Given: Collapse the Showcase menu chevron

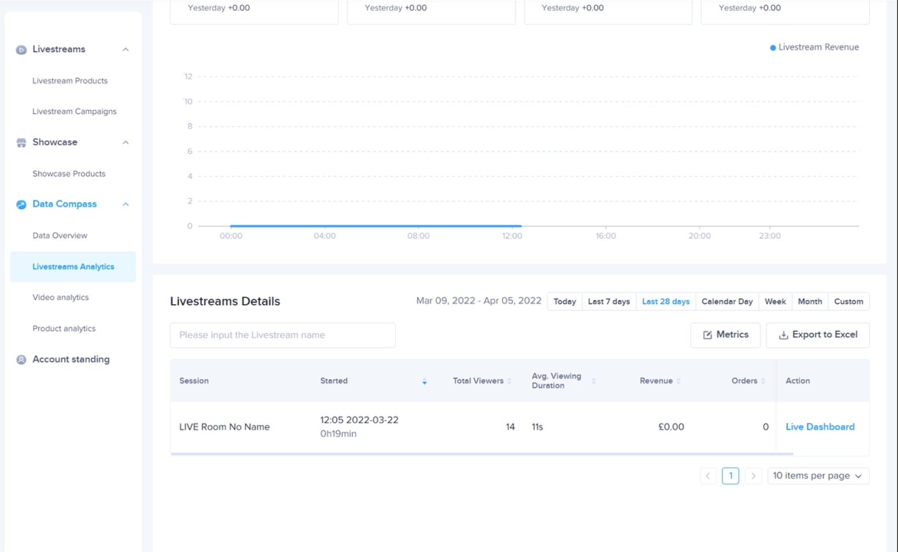Looking at the screenshot, I should tap(126, 142).
